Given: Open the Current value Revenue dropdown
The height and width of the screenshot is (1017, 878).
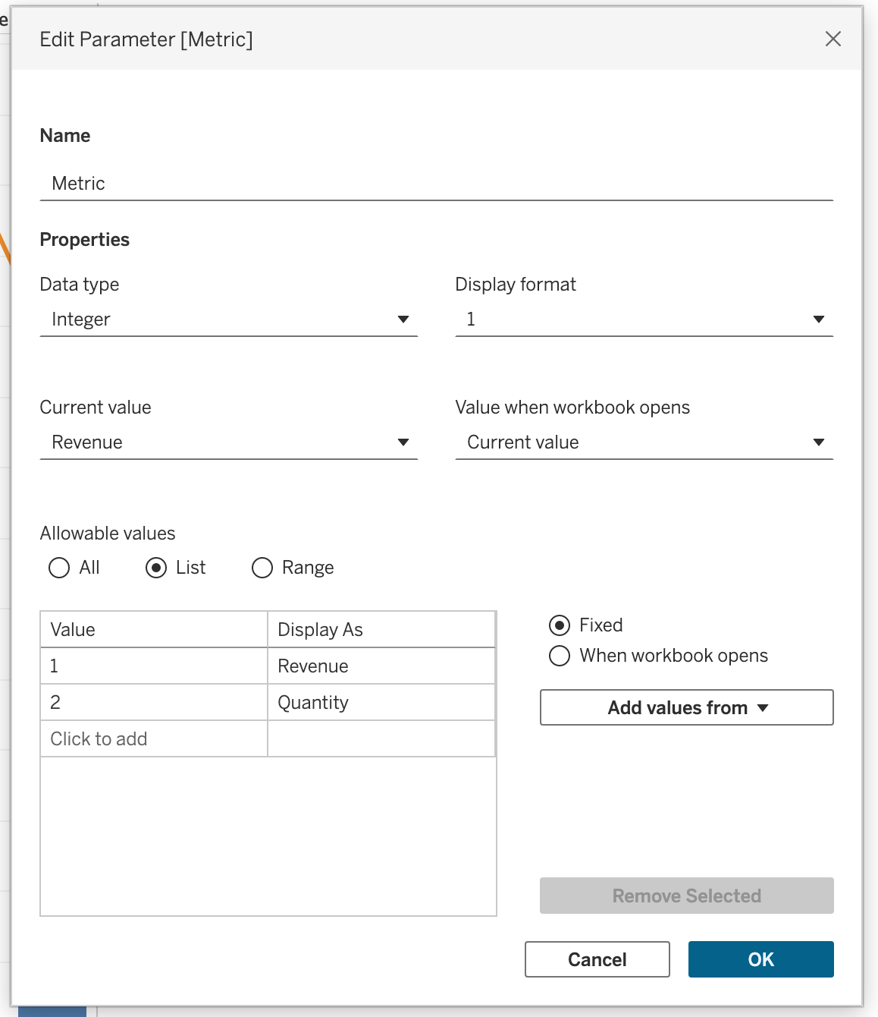Looking at the screenshot, I should [228, 442].
